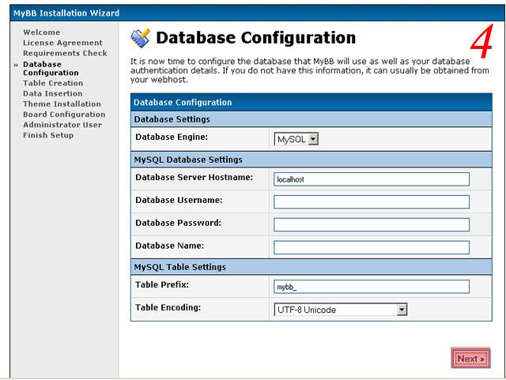Click the Table Encoding label
Viewport: 506px width, 380px height.
click(x=168, y=307)
